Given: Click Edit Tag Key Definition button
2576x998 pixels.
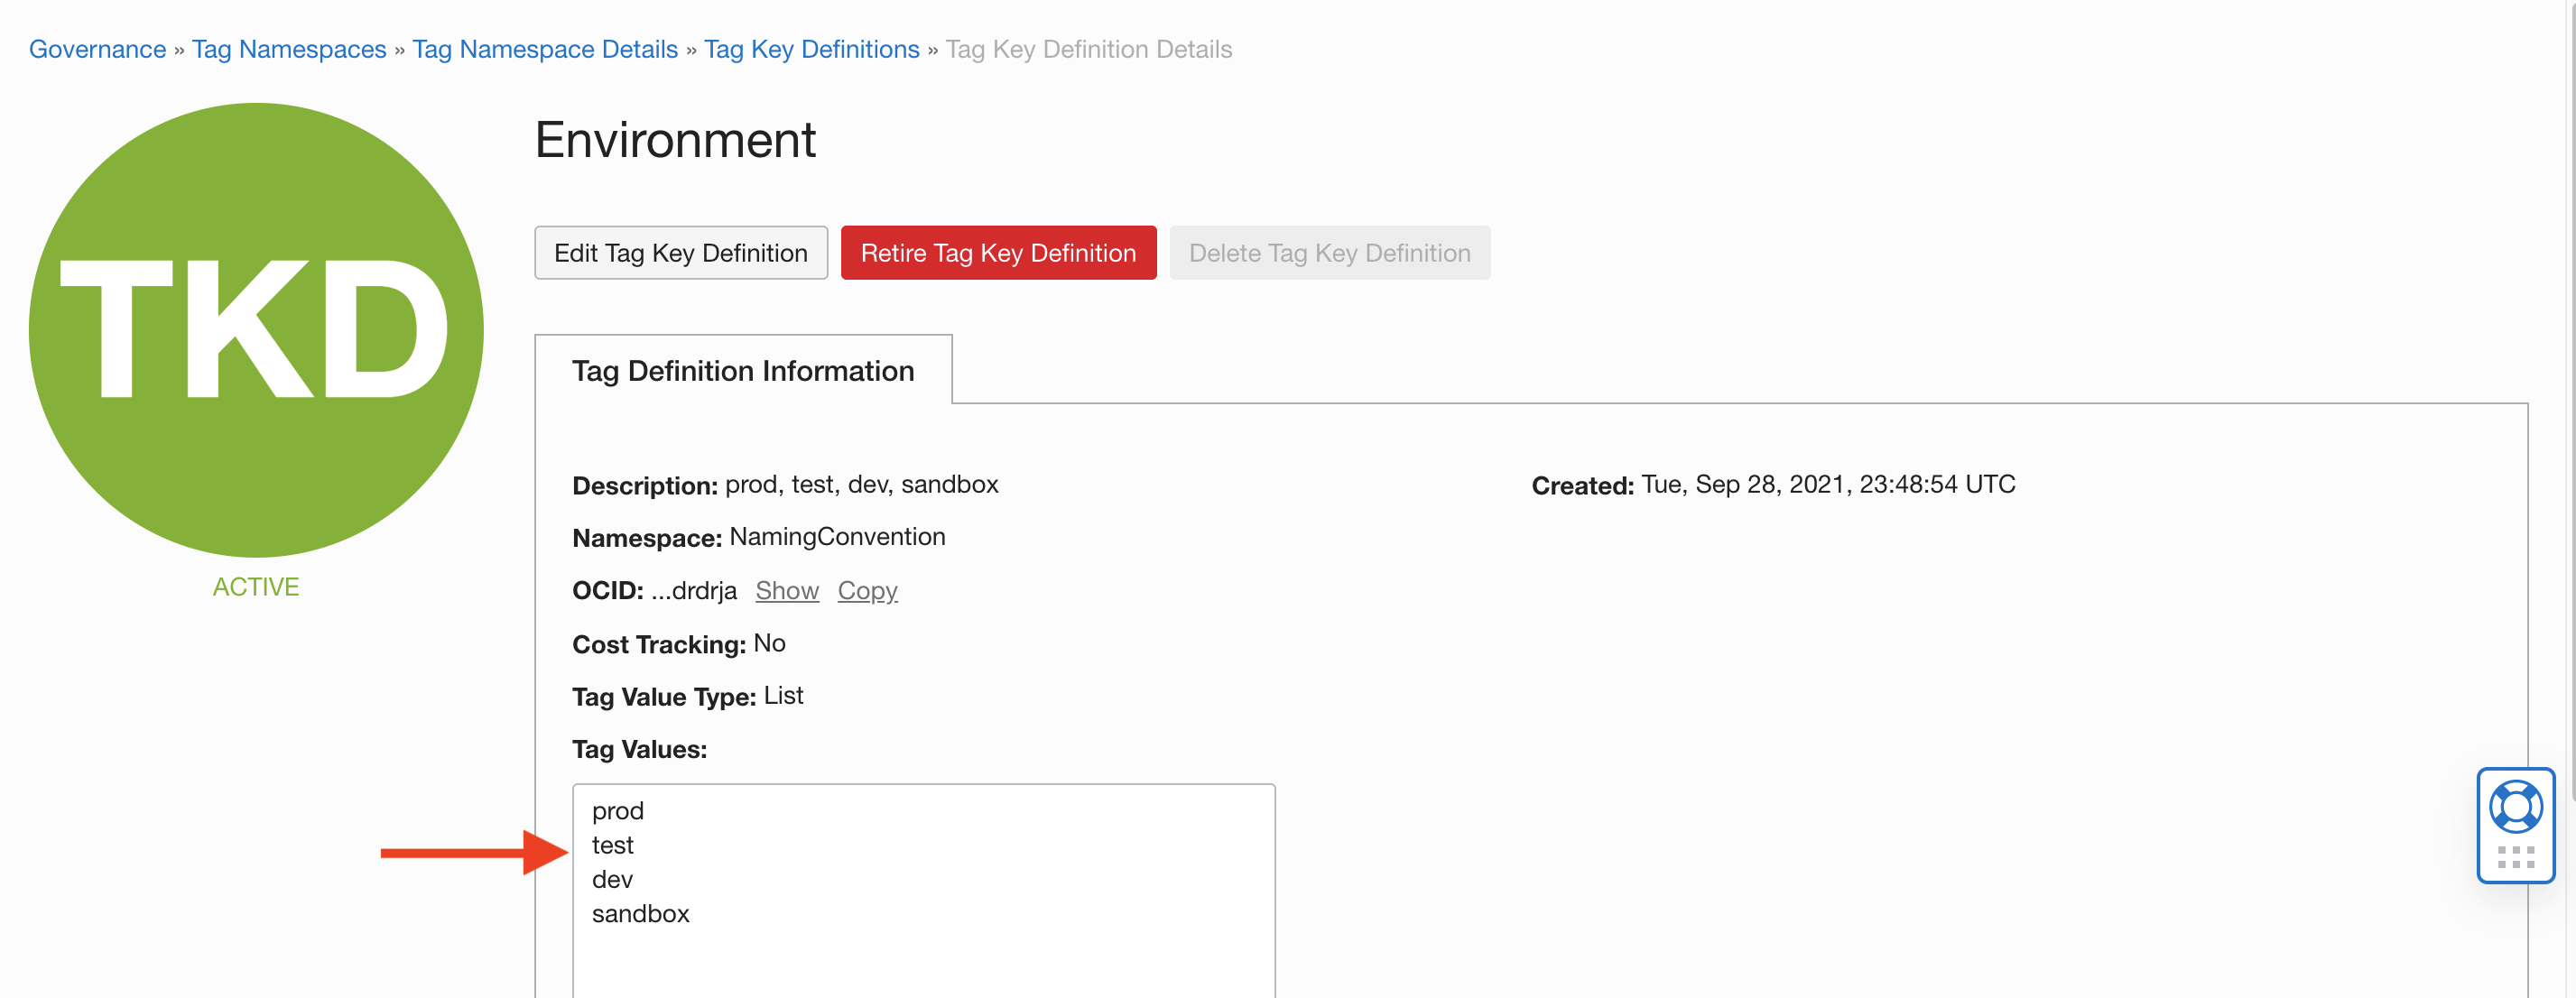Looking at the screenshot, I should (680, 253).
